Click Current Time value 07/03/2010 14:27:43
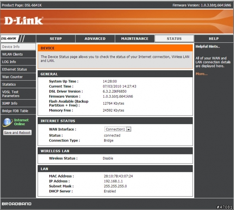Viewport: 234px width, 210px height. tap(120, 86)
